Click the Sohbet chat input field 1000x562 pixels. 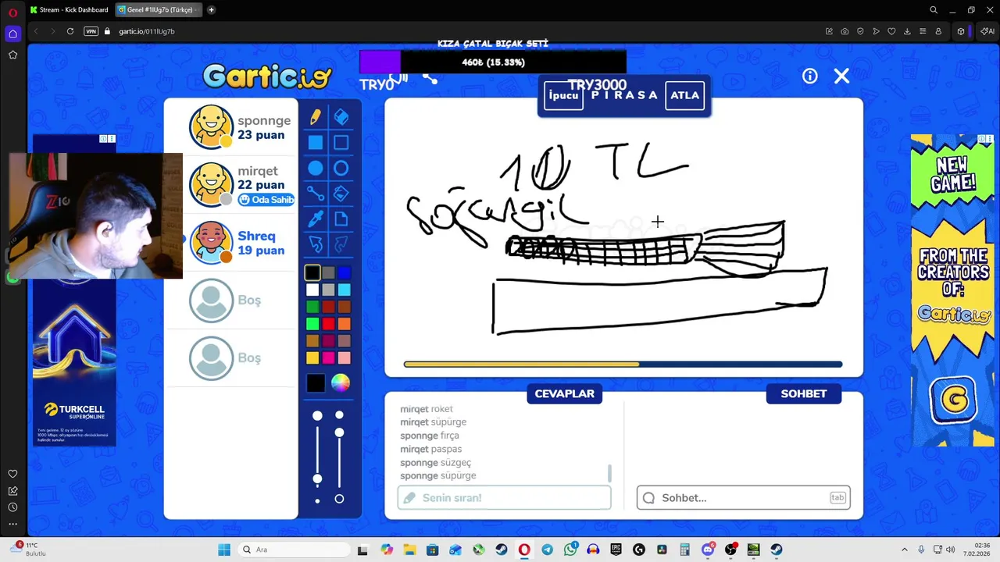tap(743, 497)
